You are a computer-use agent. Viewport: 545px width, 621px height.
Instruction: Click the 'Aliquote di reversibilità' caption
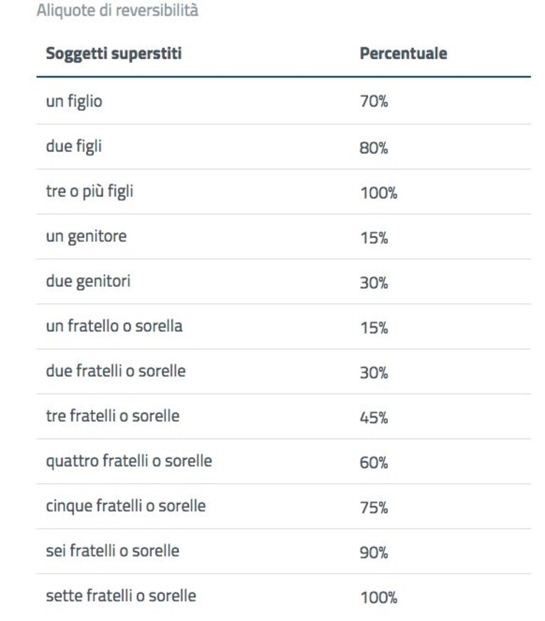click(118, 10)
